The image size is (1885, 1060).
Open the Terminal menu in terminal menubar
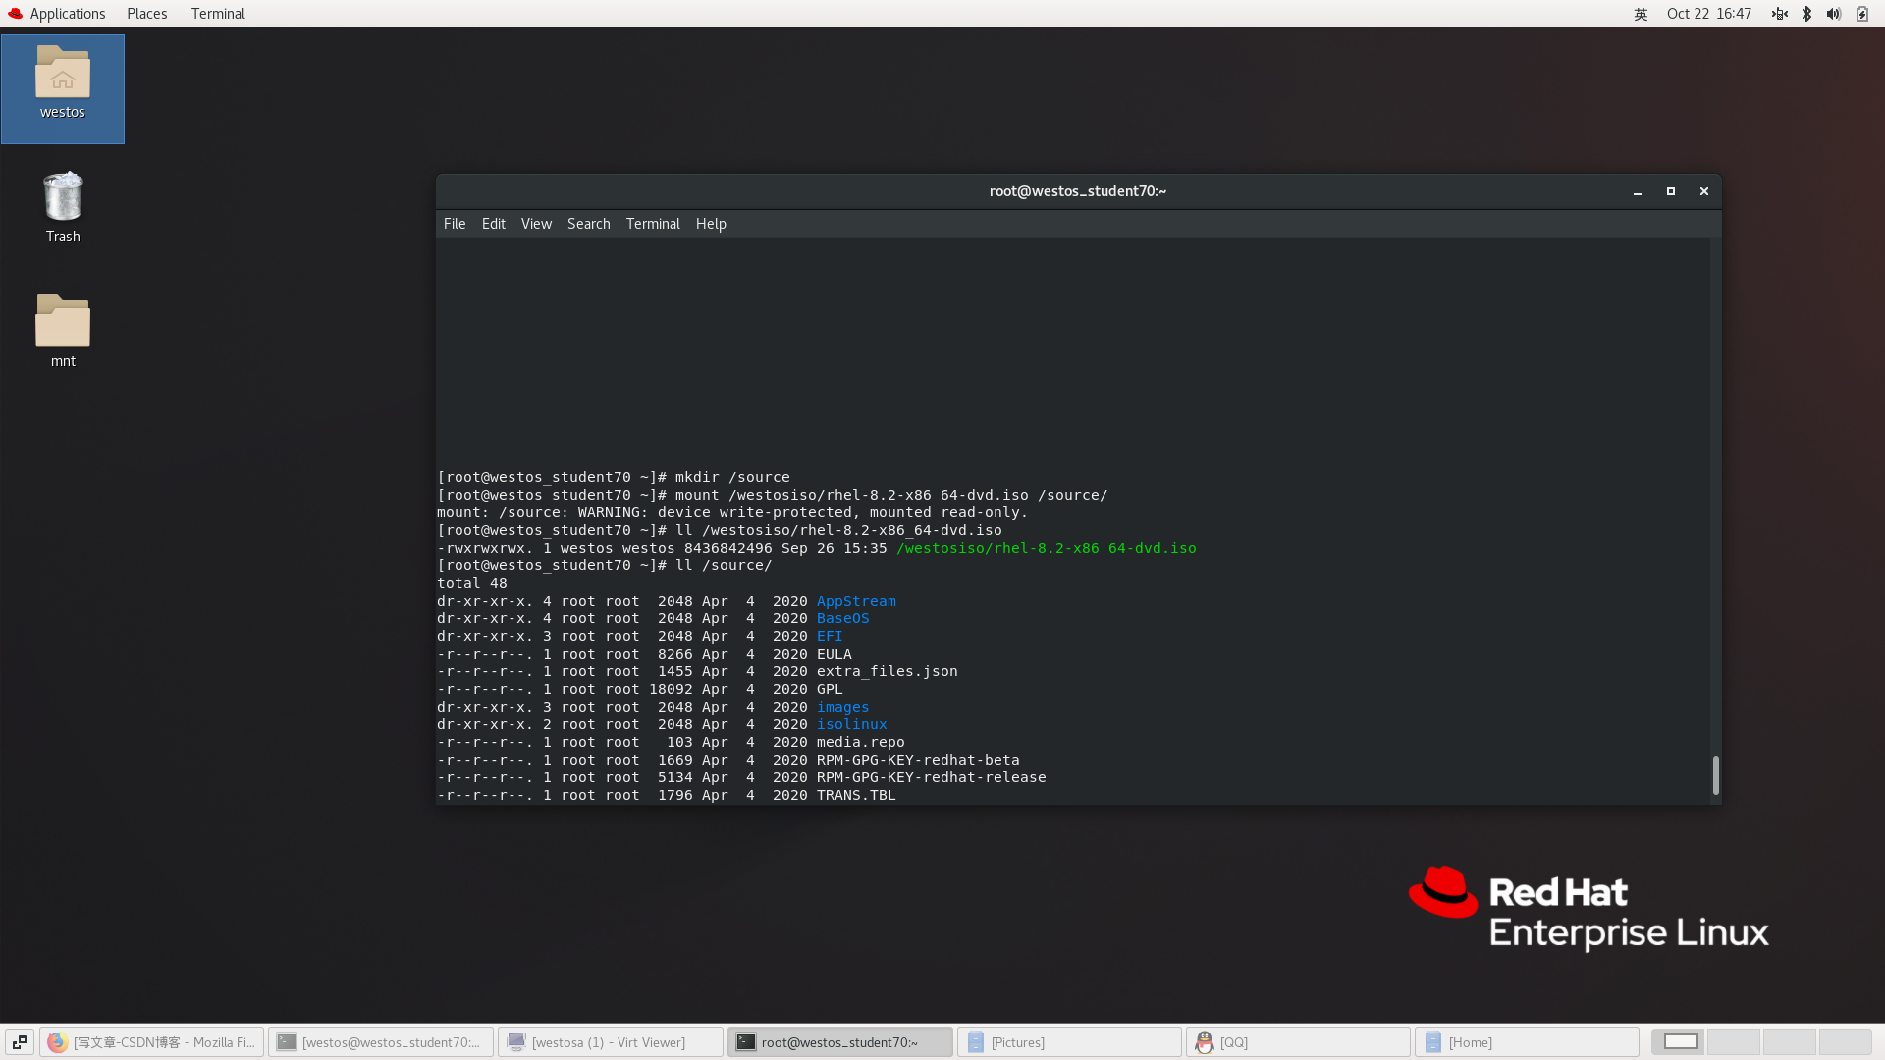tap(653, 224)
